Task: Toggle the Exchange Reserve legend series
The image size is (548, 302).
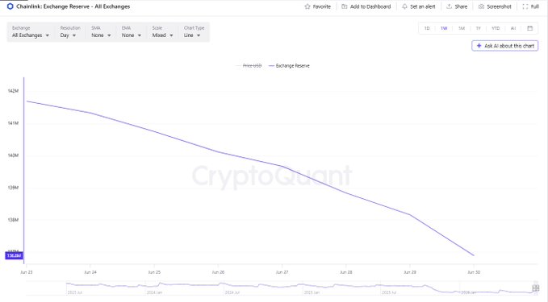Action: point(289,65)
